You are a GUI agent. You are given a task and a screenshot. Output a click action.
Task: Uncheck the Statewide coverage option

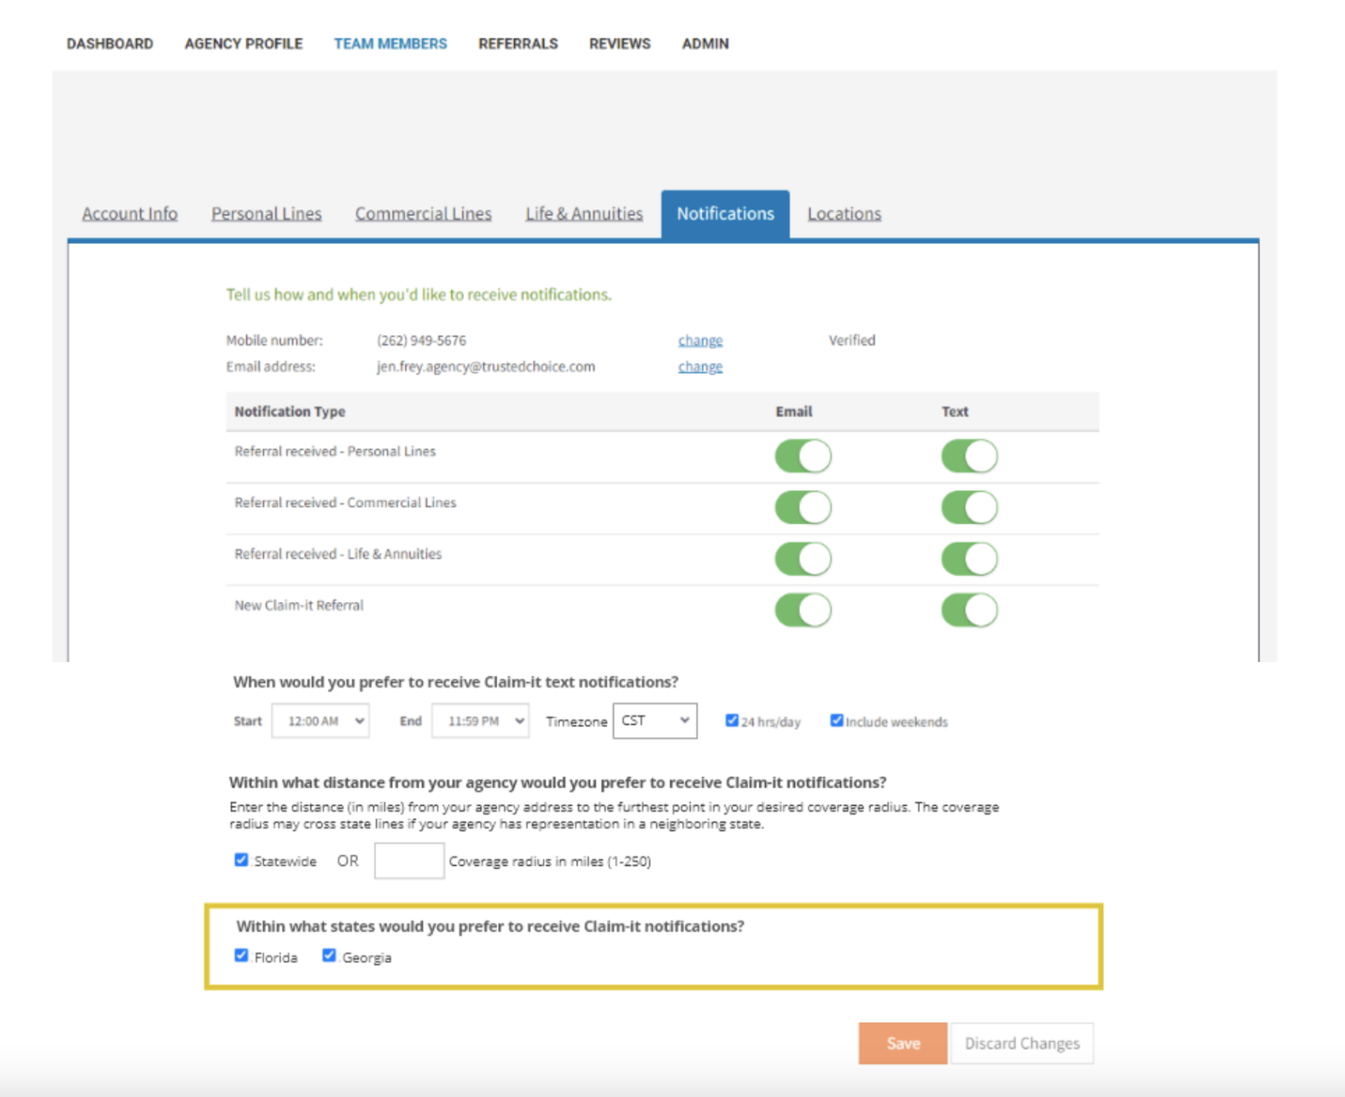(241, 860)
